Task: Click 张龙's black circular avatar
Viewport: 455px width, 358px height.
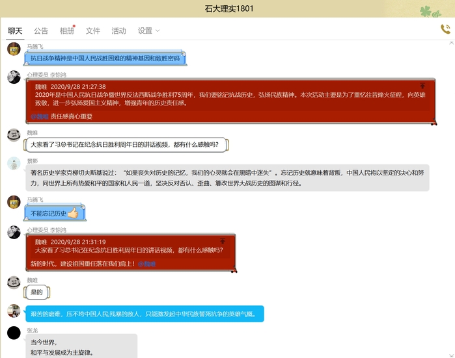Action: [14, 333]
